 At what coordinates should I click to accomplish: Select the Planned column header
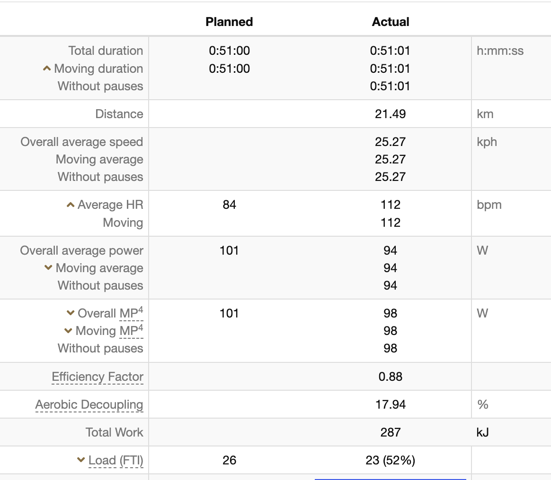(229, 22)
